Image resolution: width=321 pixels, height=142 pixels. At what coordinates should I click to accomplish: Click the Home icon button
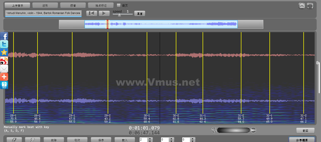pyautogui.click(x=302, y=6)
